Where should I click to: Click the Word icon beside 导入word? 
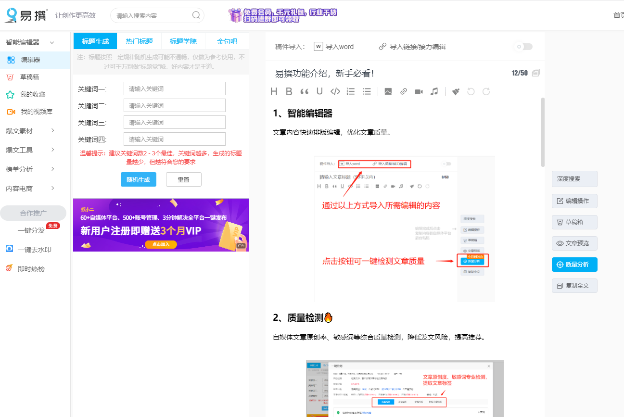pos(318,47)
